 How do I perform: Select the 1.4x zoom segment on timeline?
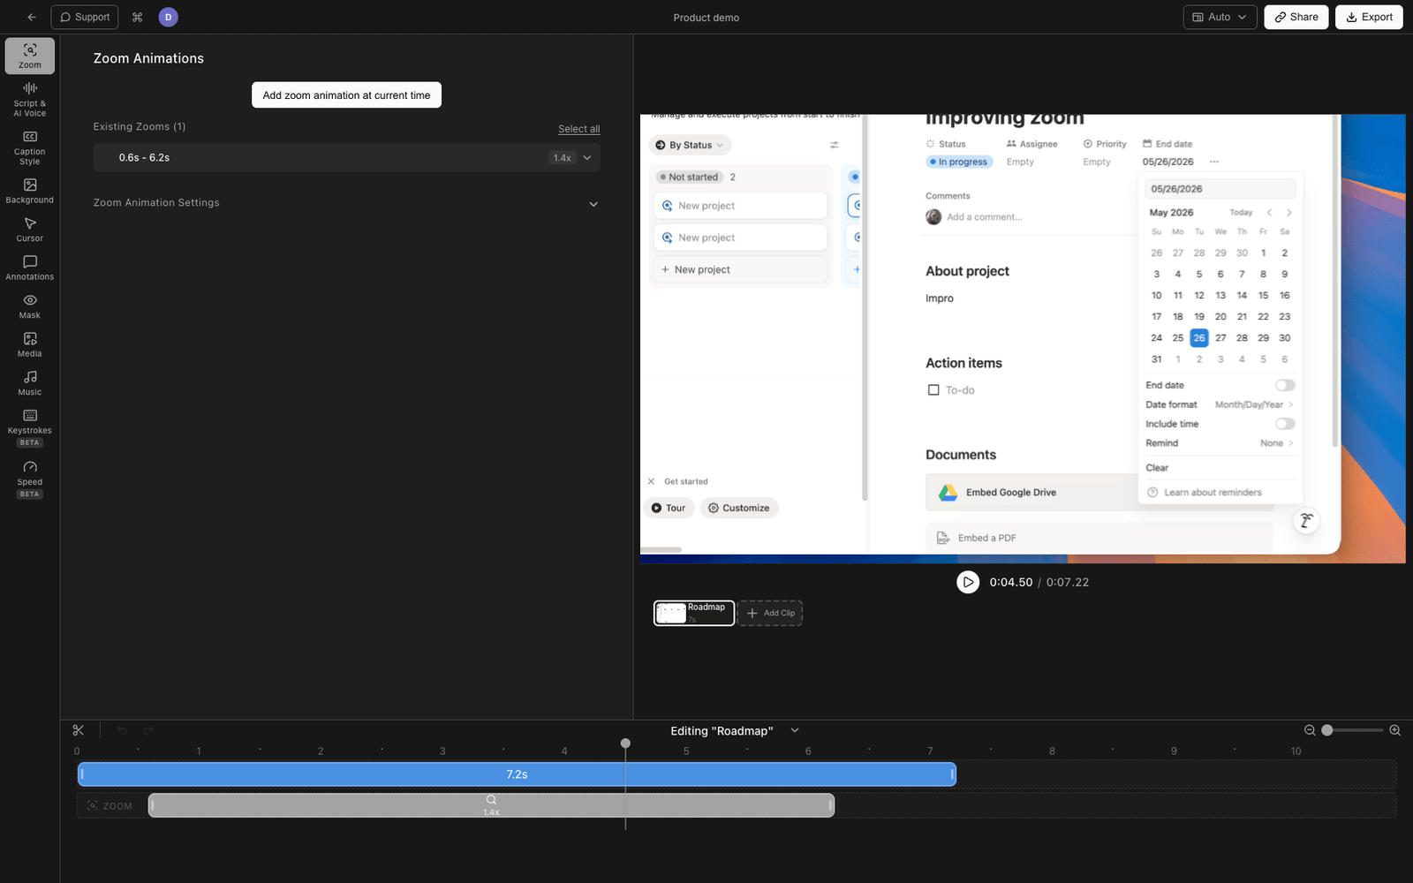pos(491,805)
